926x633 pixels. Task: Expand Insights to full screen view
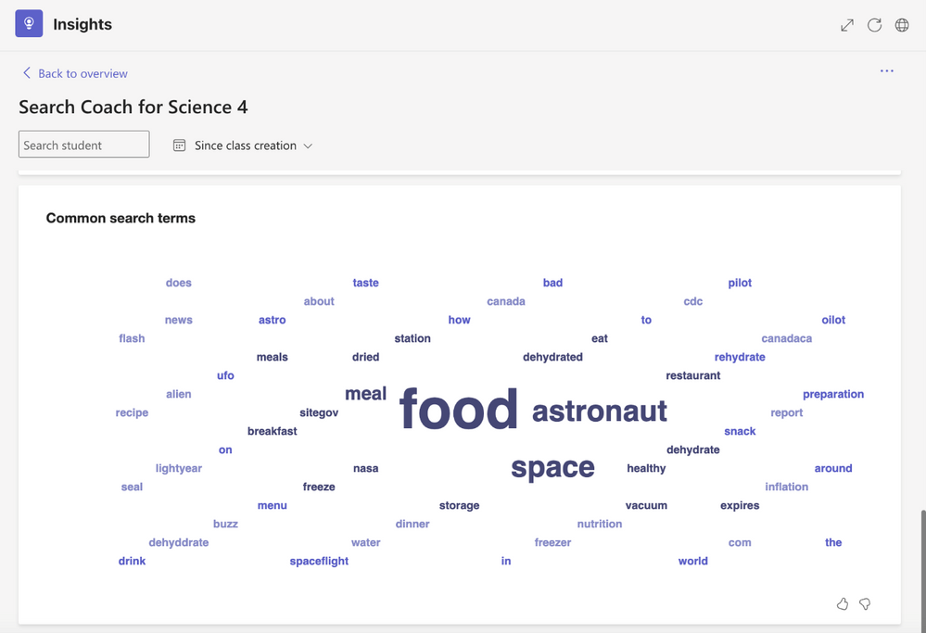(847, 25)
